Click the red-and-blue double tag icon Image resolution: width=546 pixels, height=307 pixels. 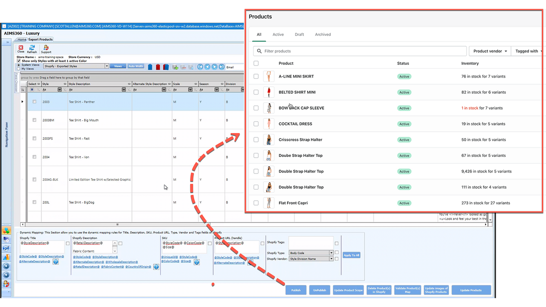(x=166, y=67)
